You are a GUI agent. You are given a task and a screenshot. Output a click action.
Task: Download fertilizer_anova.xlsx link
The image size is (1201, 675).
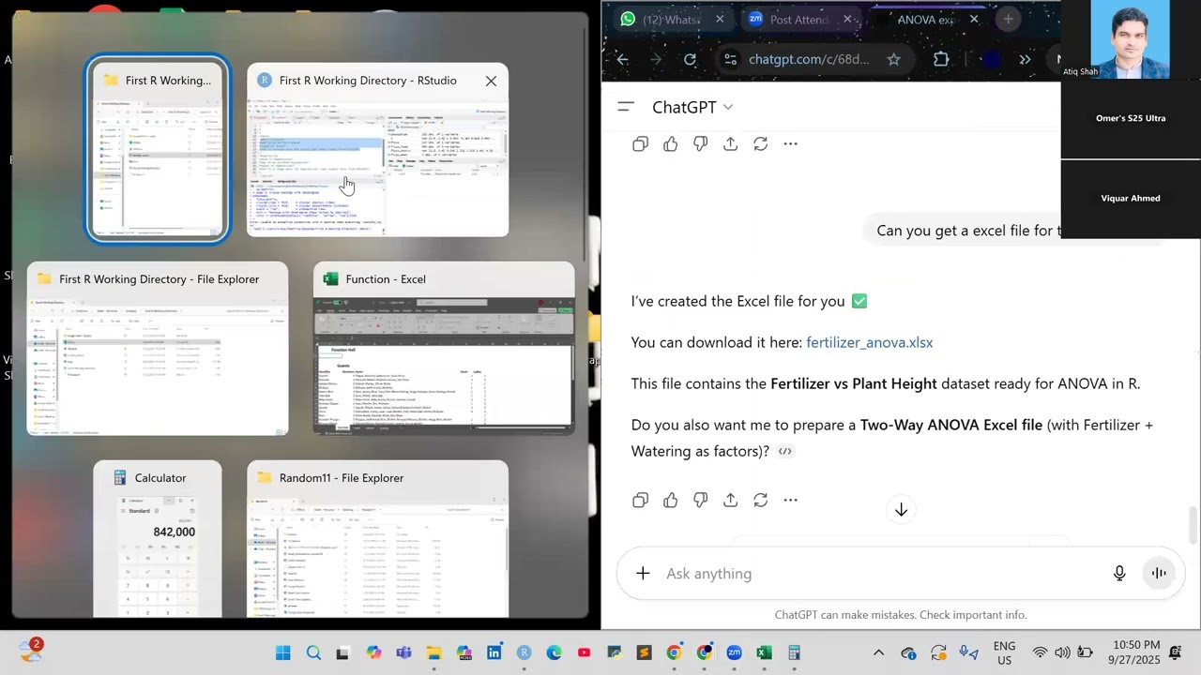[869, 342]
